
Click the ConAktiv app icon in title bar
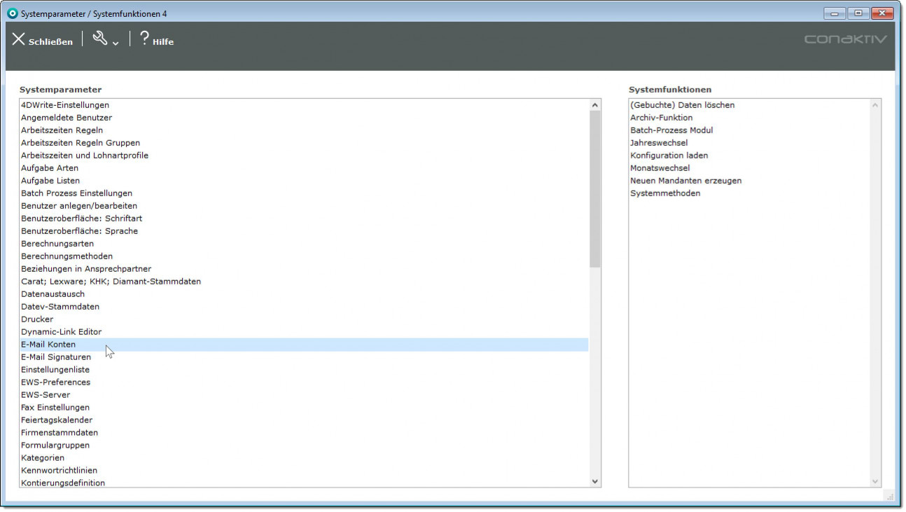tap(12, 13)
